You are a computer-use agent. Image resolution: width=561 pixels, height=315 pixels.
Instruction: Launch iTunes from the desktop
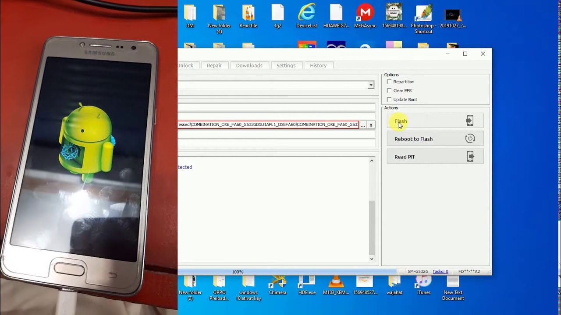click(424, 285)
